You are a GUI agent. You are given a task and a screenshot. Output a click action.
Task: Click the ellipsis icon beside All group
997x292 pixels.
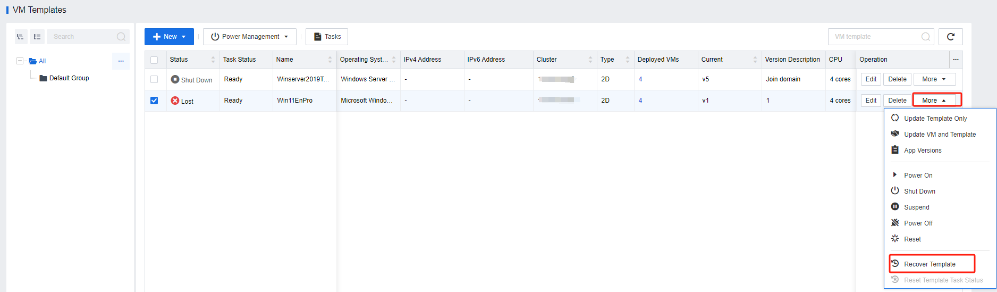pos(121,61)
